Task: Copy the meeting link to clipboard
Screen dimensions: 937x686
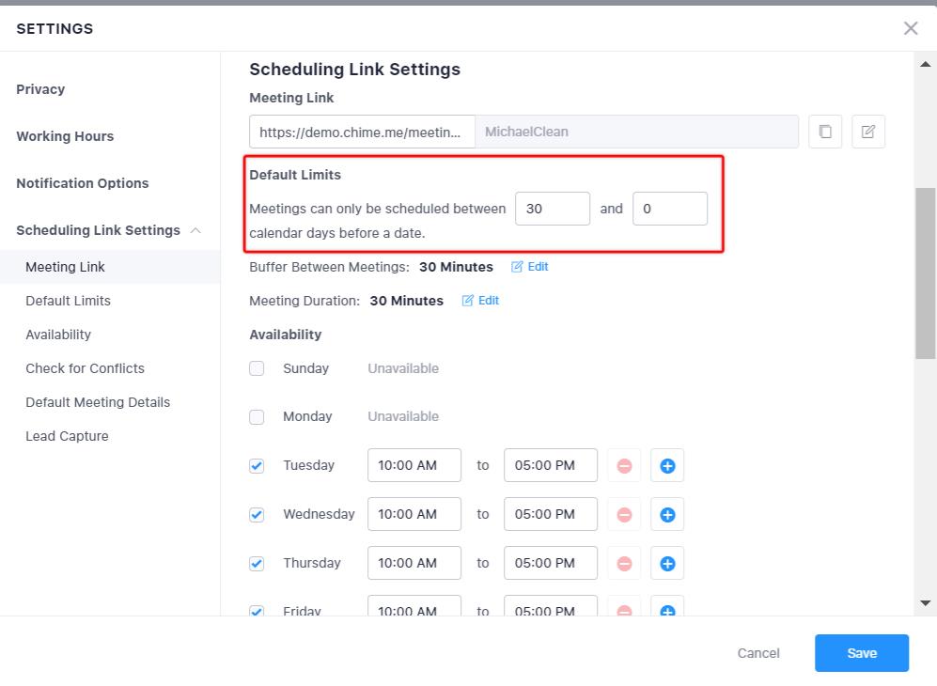Action: point(825,132)
